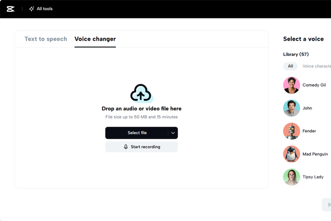Choose the Tipsy Lady voice avatar
The image size is (331, 221).
pyautogui.click(x=292, y=177)
